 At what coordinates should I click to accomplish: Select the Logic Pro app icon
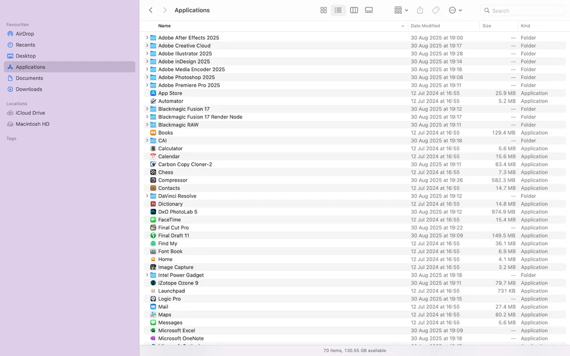tap(153, 299)
